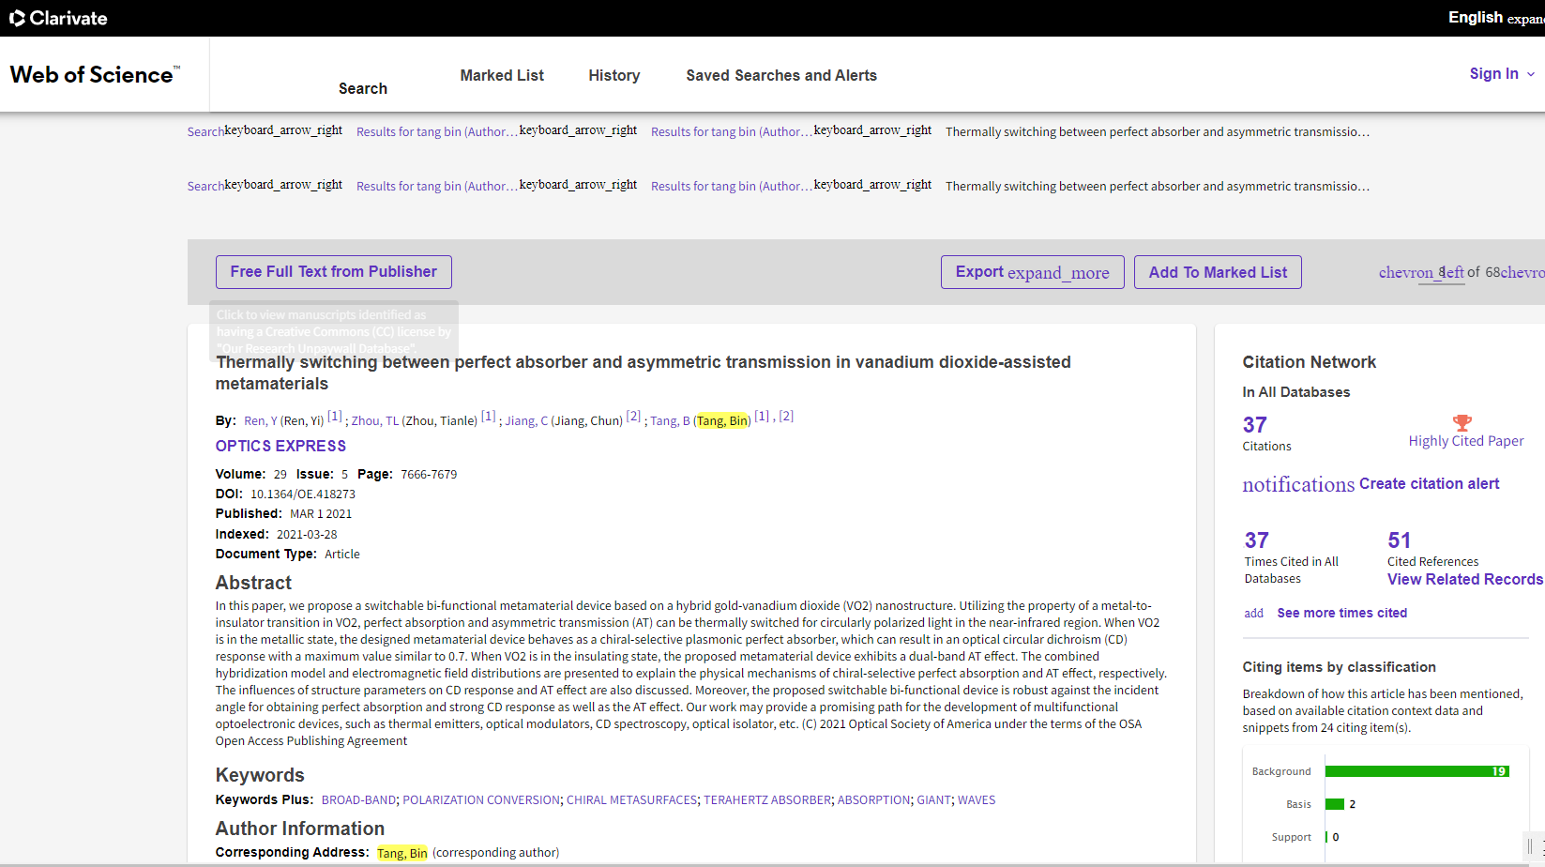Click the Basis classification bar
The height and width of the screenshot is (867, 1545).
1335,804
